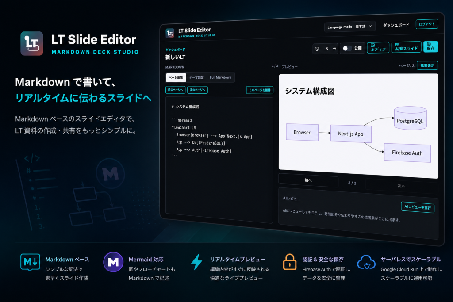Screen dimensions: 453x302
Task: Click the MARKDOWN section label
Action: tap(174, 67)
